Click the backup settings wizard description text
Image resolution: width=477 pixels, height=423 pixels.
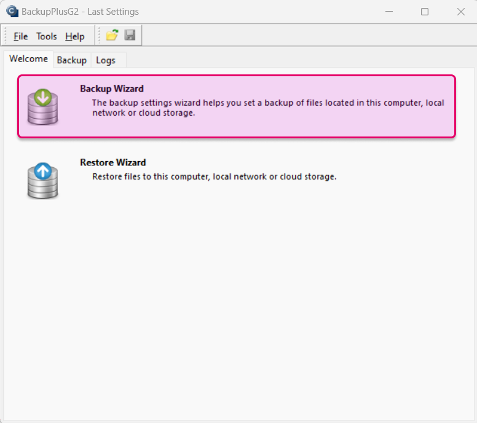click(x=268, y=108)
